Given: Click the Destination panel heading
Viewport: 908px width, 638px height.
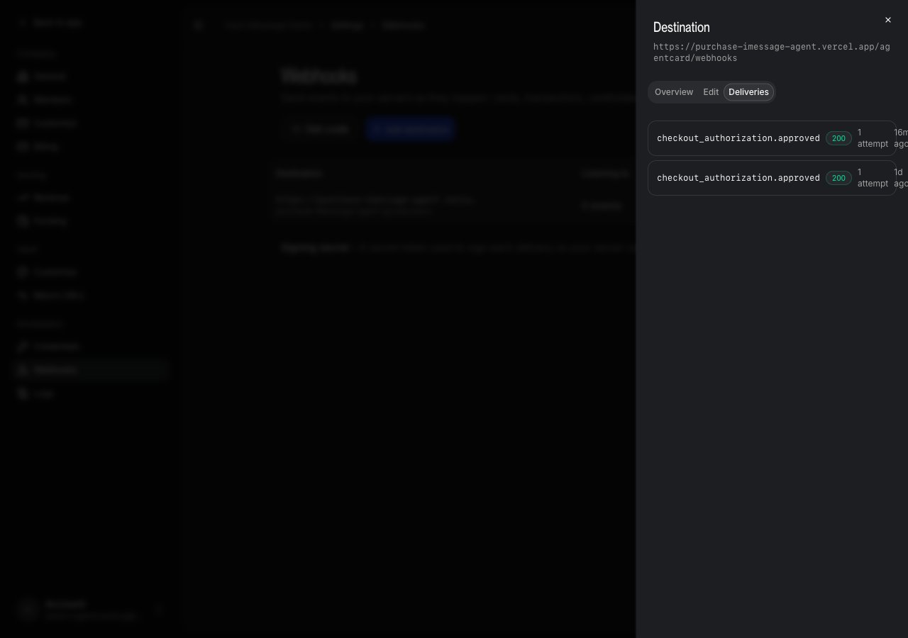Looking at the screenshot, I should tap(681, 27).
